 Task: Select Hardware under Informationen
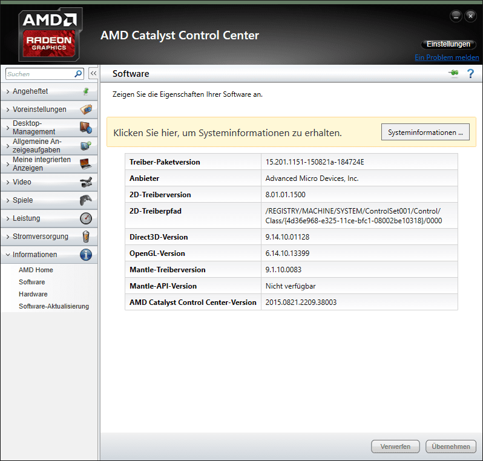pyautogui.click(x=33, y=294)
